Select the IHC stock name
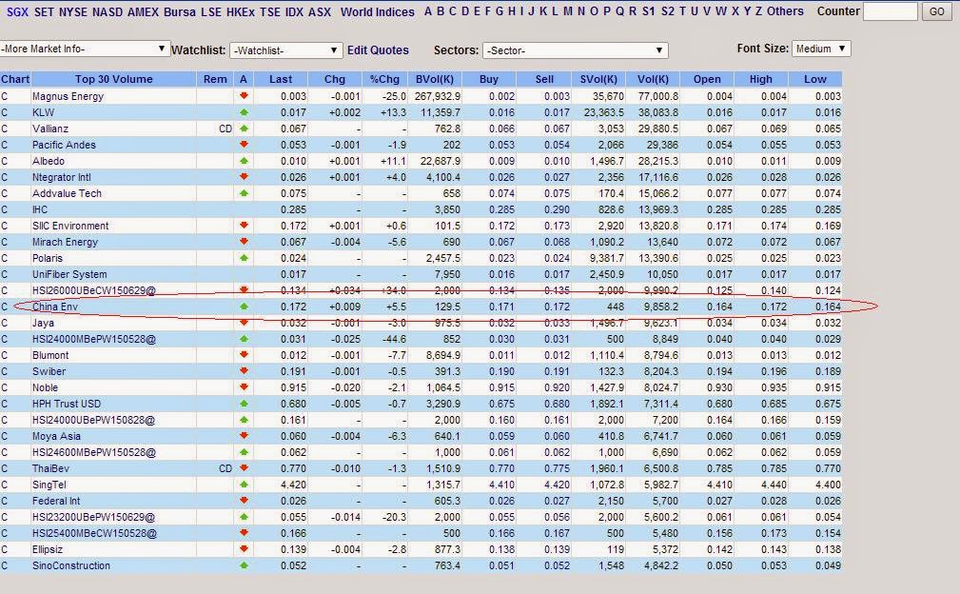The image size is (960, 594). click(40, 209)
